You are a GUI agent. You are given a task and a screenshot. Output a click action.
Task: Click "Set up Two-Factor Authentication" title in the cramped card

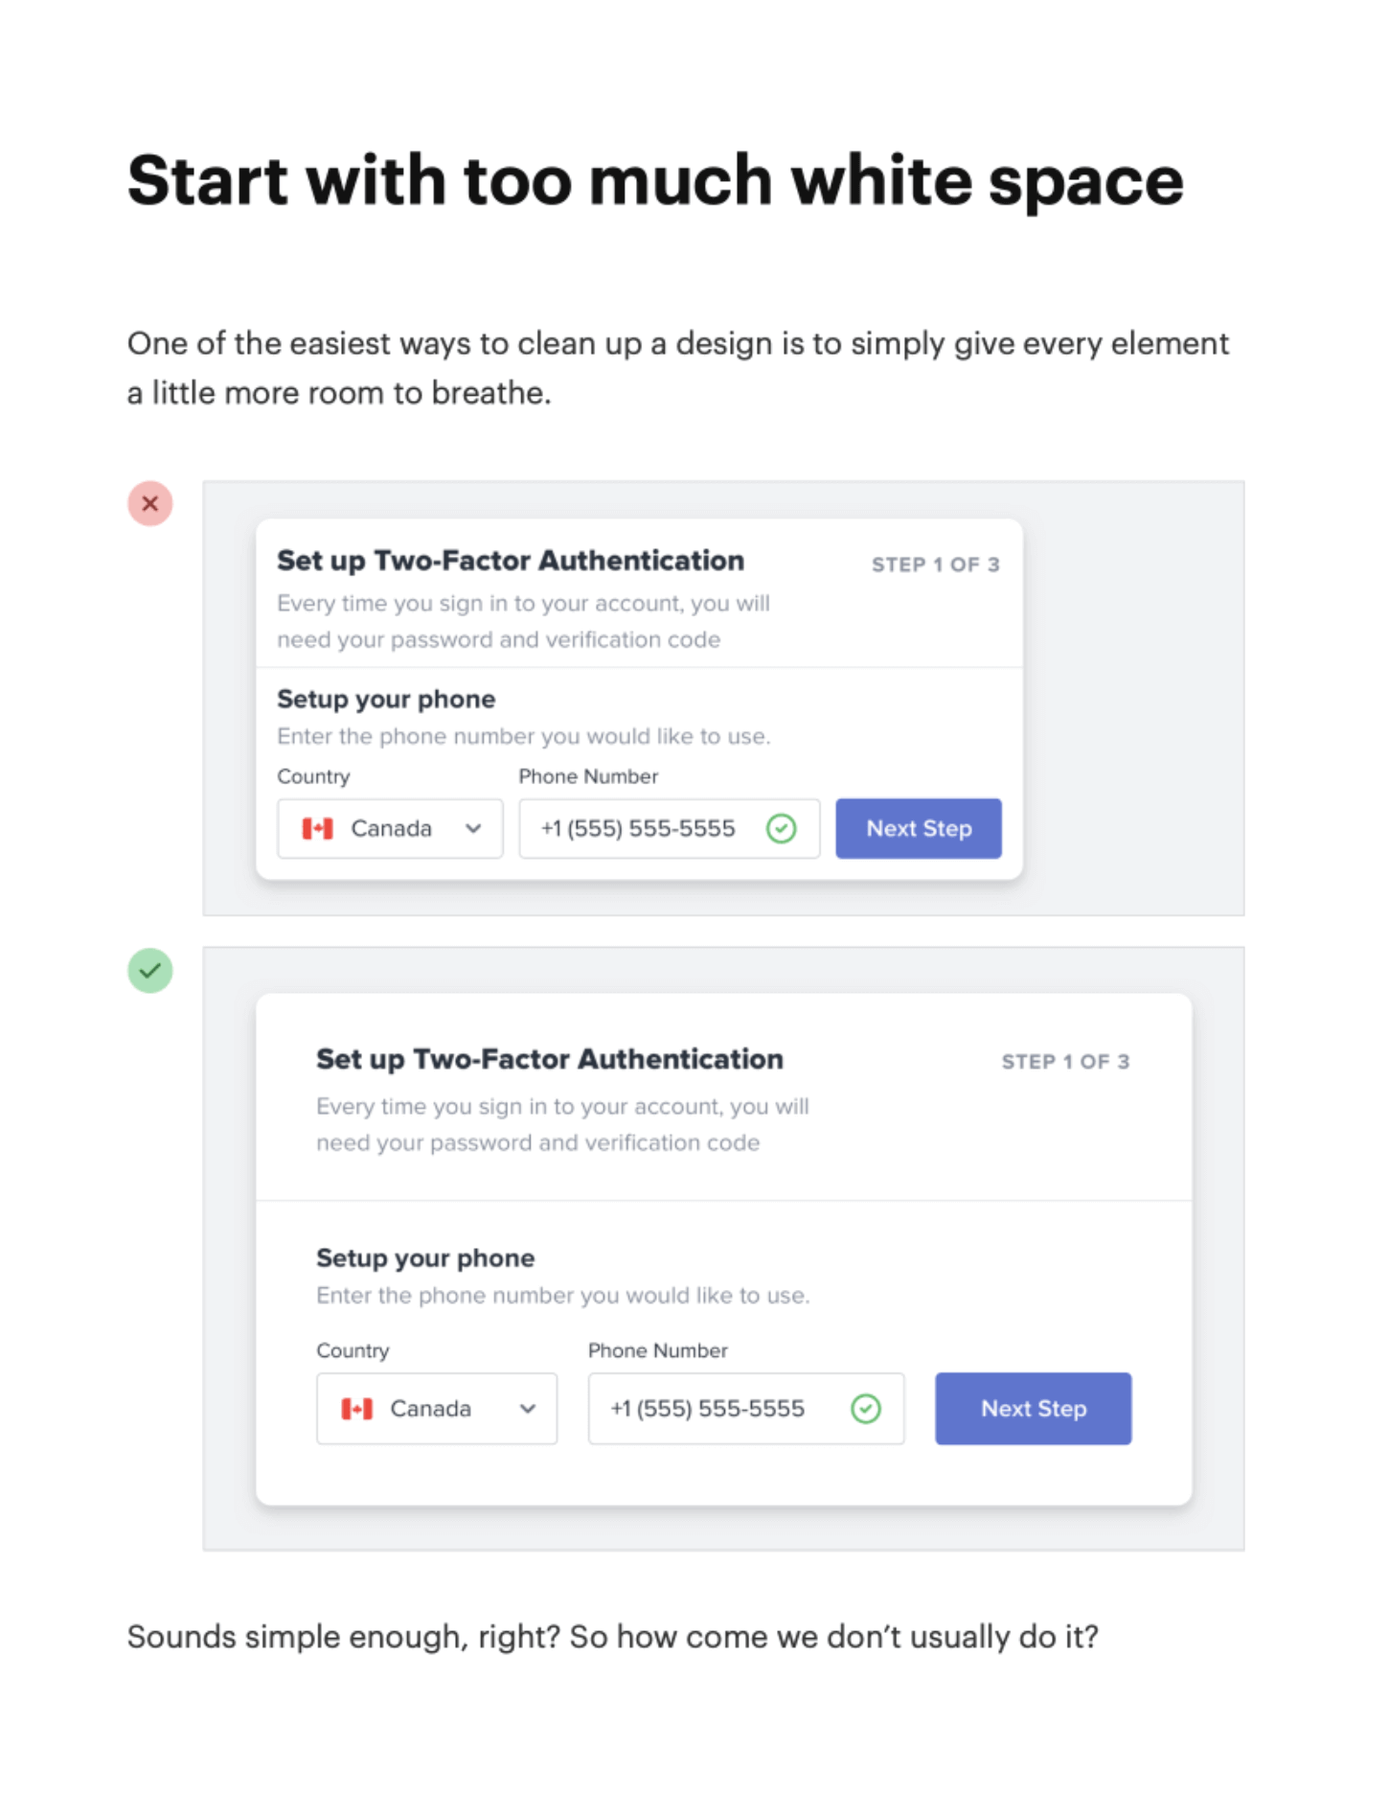point(511,561)
